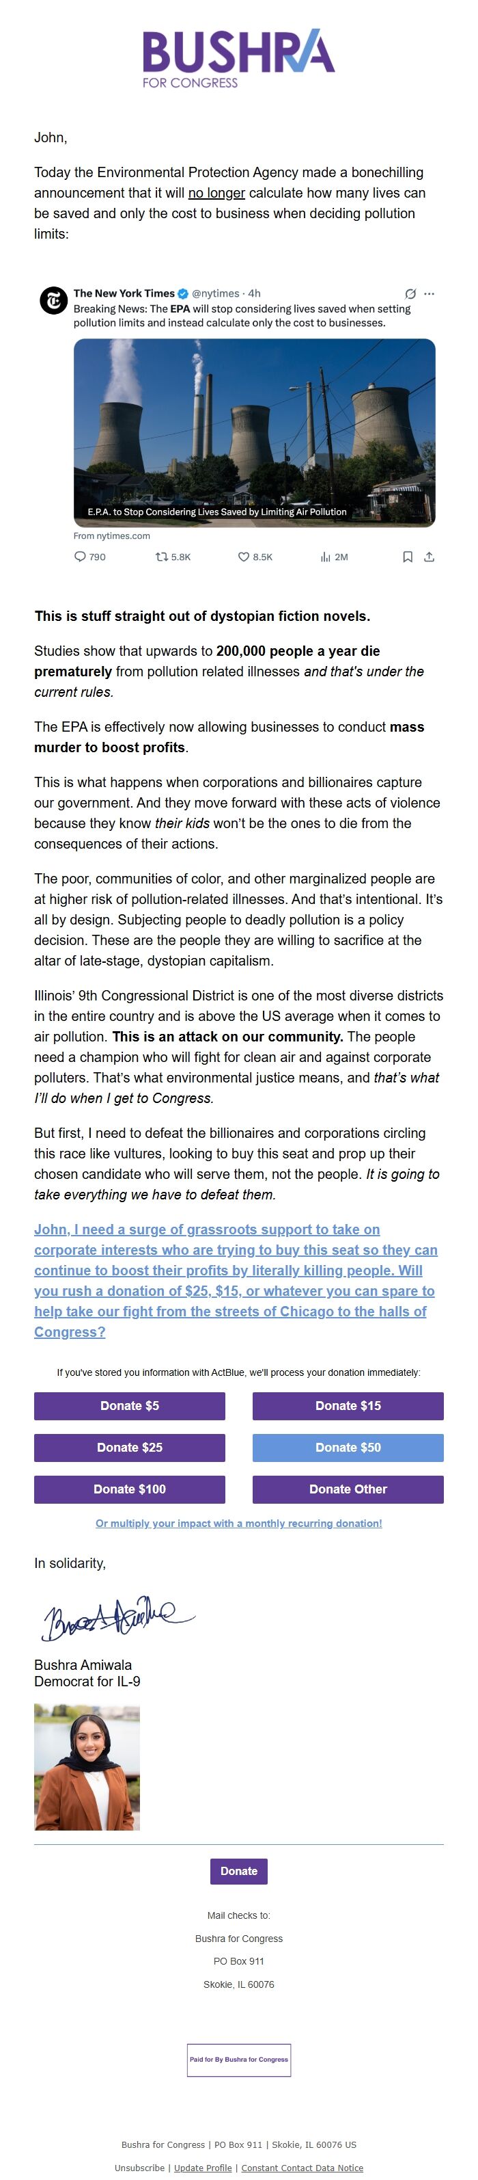Like the tweet with the heart icon
Screen dimensions: 478x2180
click(245, 557)
